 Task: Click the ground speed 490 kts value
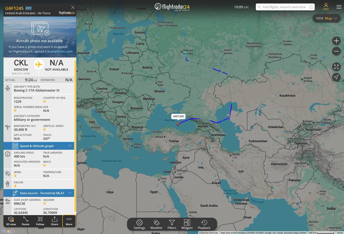tap(20, 156)
